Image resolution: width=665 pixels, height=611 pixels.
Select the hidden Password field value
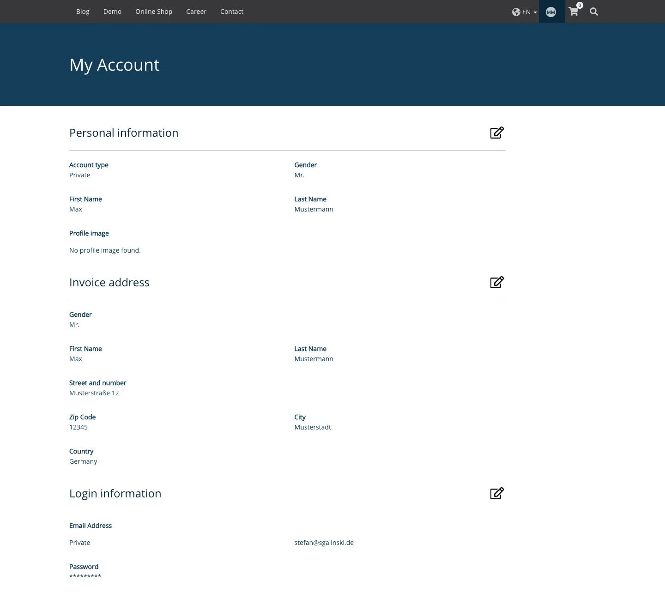(85, 576)
